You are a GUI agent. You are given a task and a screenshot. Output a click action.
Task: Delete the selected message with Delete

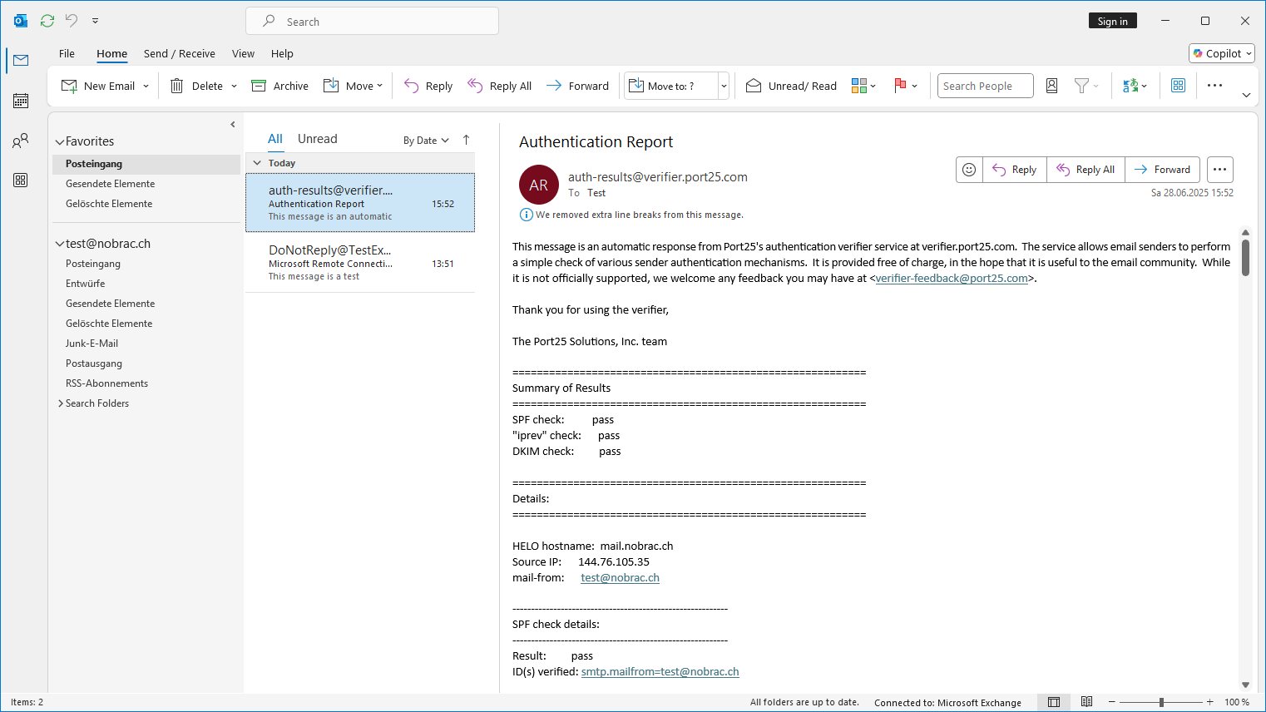[x=197, y=86]
